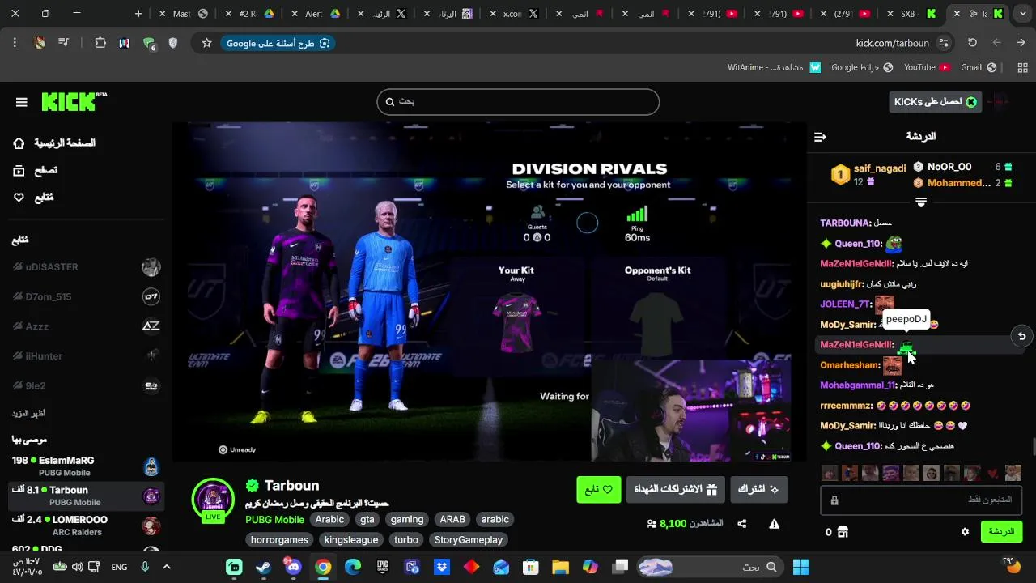Open recommended channel EslamMaRG
Viewport: 1036px width, 583px height.
click(87, 466)
